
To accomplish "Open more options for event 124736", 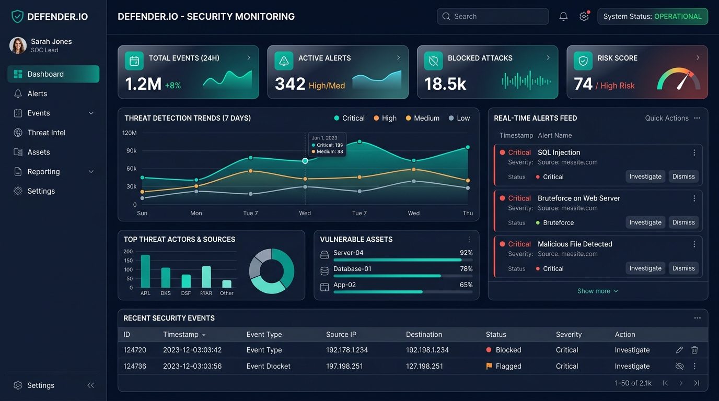I will coord(694,367).
